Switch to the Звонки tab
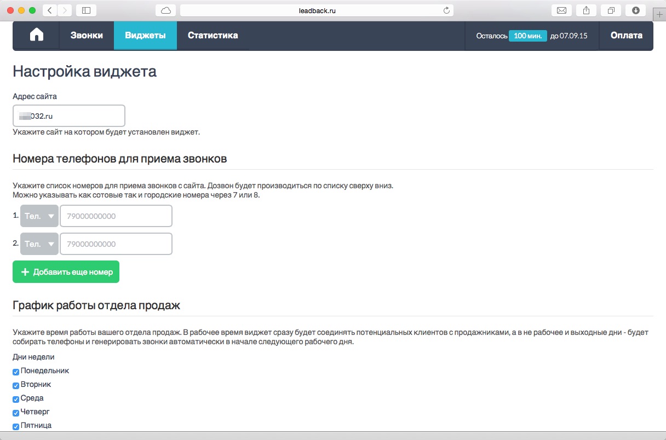This screenshot has height=440, width=666. click(x=87, y=36)
